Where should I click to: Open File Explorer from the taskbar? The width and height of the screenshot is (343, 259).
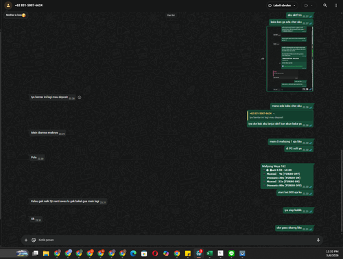pyautogui.click(x=46, y=254)
